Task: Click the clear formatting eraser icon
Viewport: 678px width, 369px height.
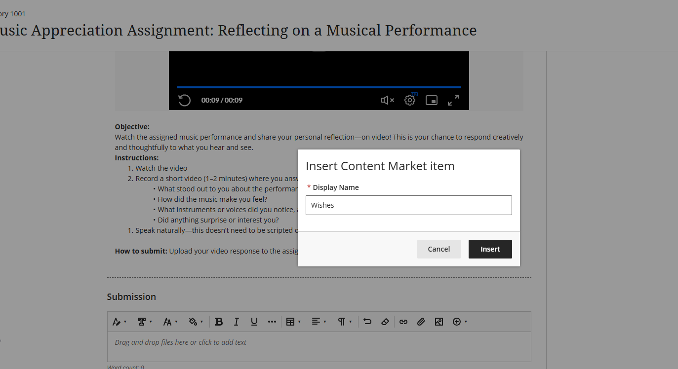Action: (x=385, y=322)
